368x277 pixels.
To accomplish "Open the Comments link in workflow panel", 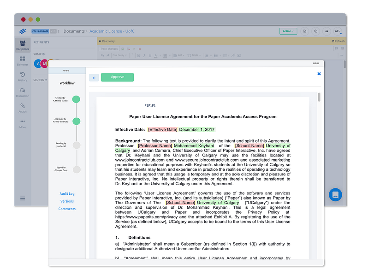I will pos(67,209).
